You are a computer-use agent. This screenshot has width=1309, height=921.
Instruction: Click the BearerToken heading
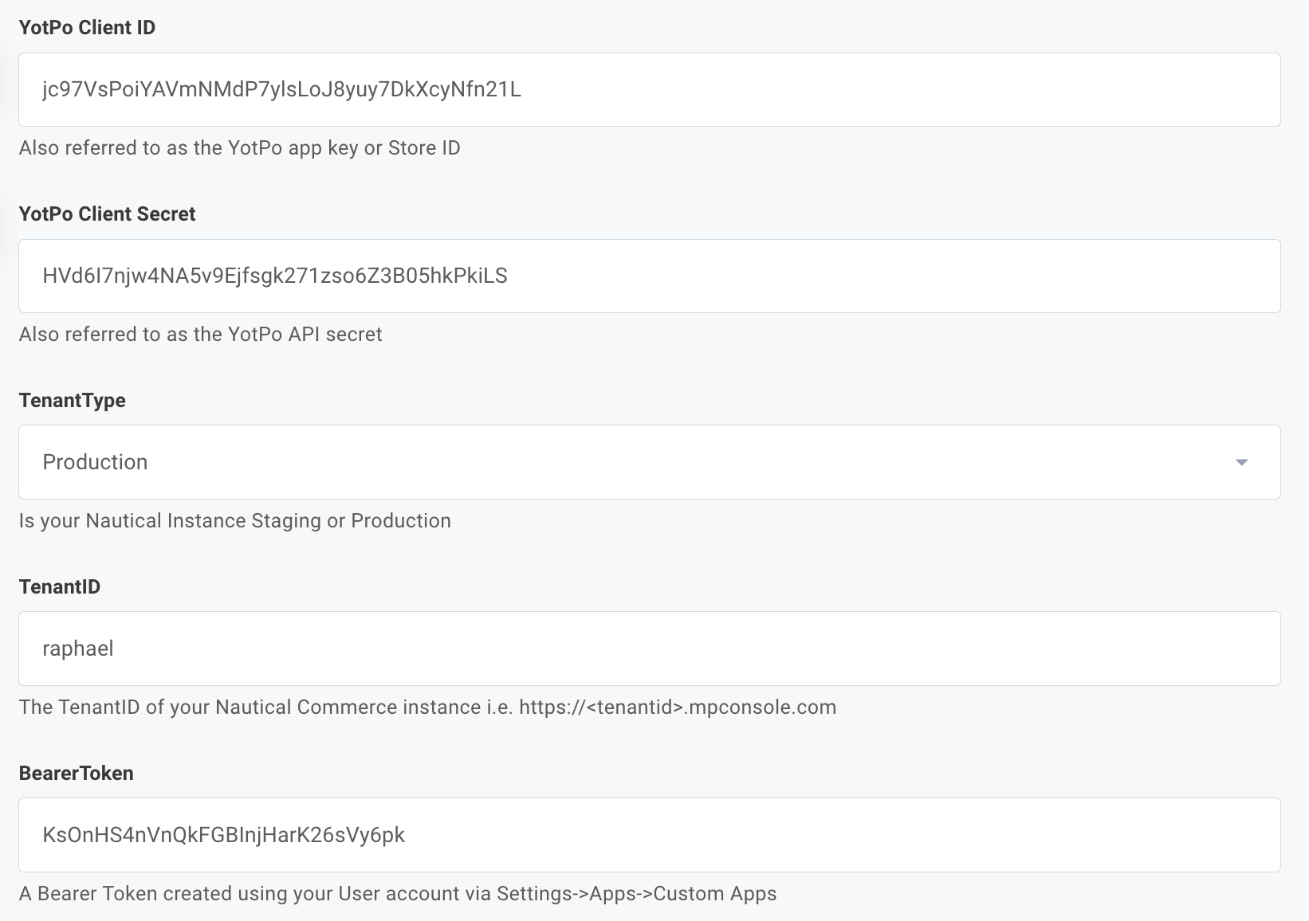point(76,772)
